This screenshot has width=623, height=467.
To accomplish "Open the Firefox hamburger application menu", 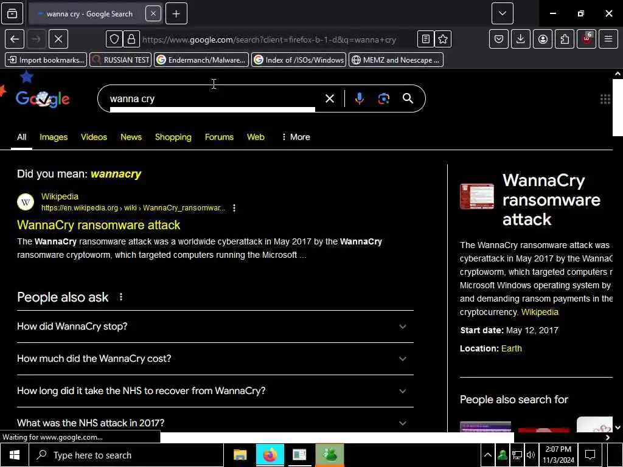I will point(608,39).
